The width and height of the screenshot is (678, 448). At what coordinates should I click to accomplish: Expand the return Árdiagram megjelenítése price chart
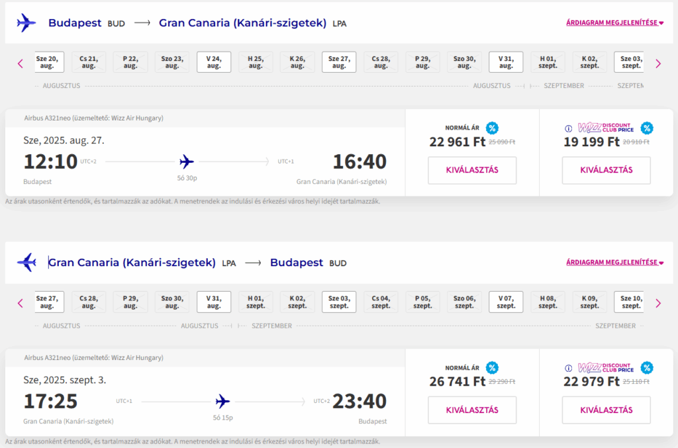point(614,262)
